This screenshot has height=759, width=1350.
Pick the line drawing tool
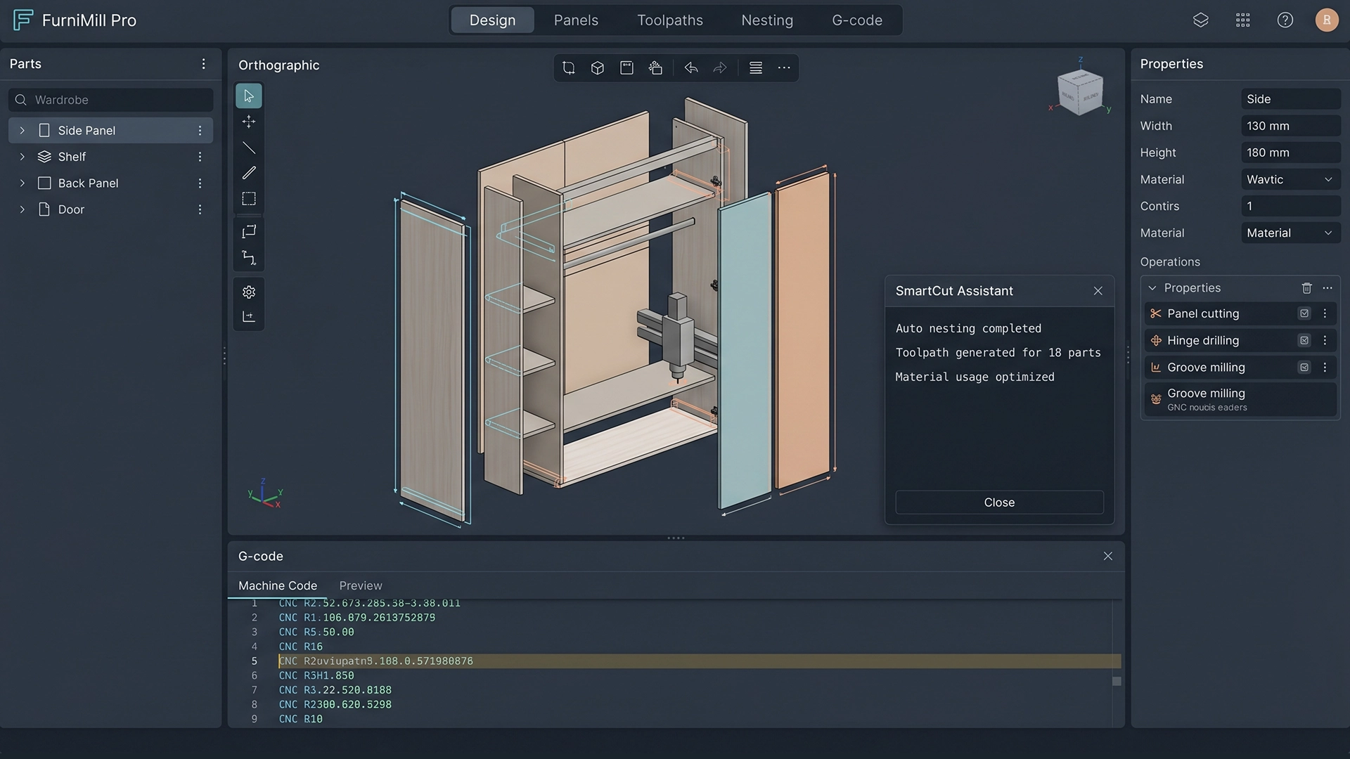[x=248, y=147]
